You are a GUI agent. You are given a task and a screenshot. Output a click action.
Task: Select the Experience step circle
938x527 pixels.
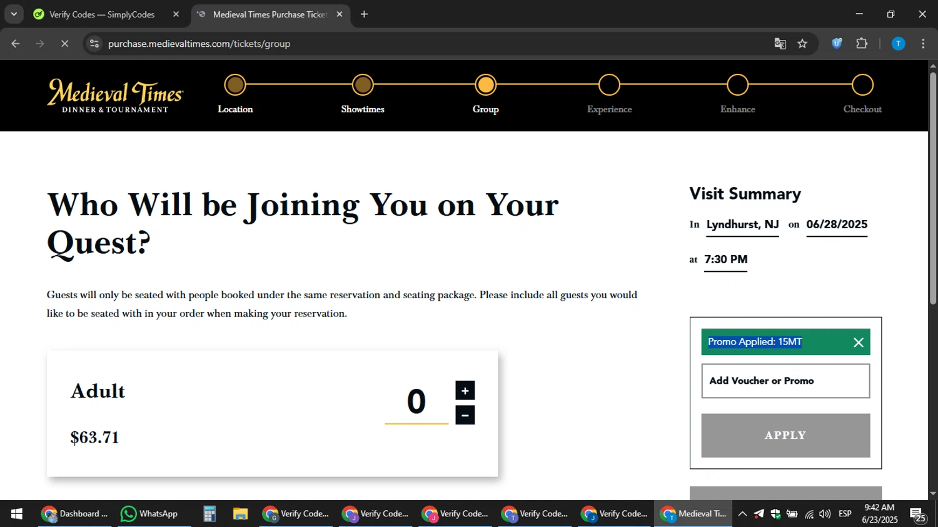[x=609, y=85]
